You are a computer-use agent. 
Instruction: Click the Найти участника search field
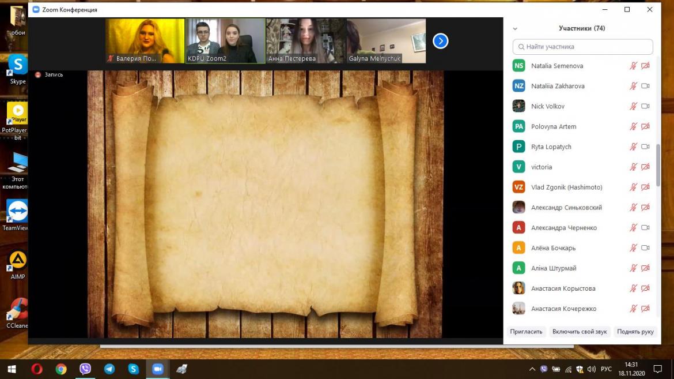[x=583, y=47]
